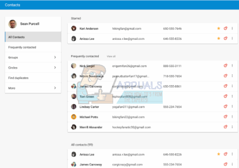This screenshot has width=239, height=168.
Task: Click Google+ icon for Michael Potts
Action: coord(226,117)
